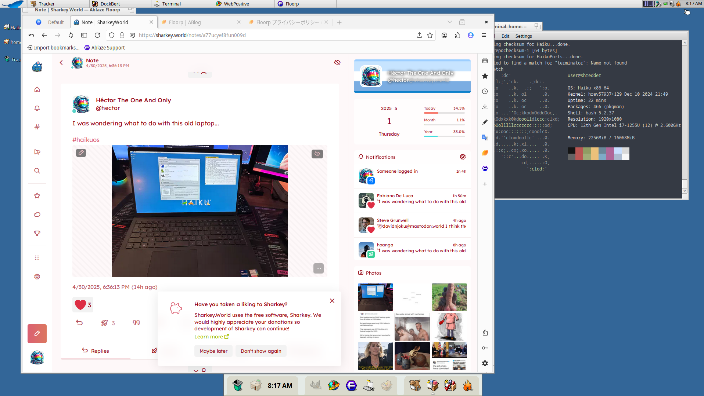
Task: Click Don't show again in donation popup
Action: click(x=261, y=351)
